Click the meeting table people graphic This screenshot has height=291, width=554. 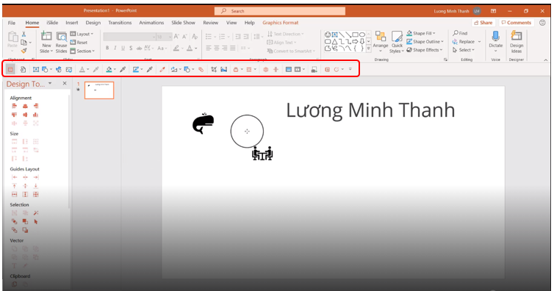click(x=262, y=154)
